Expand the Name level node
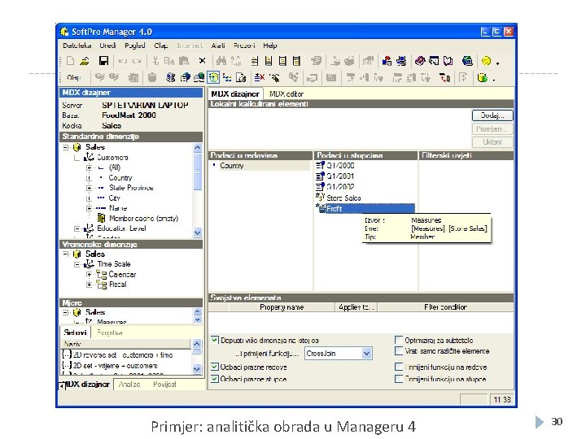This screenshot has width=586, height=439. [89, 208]
